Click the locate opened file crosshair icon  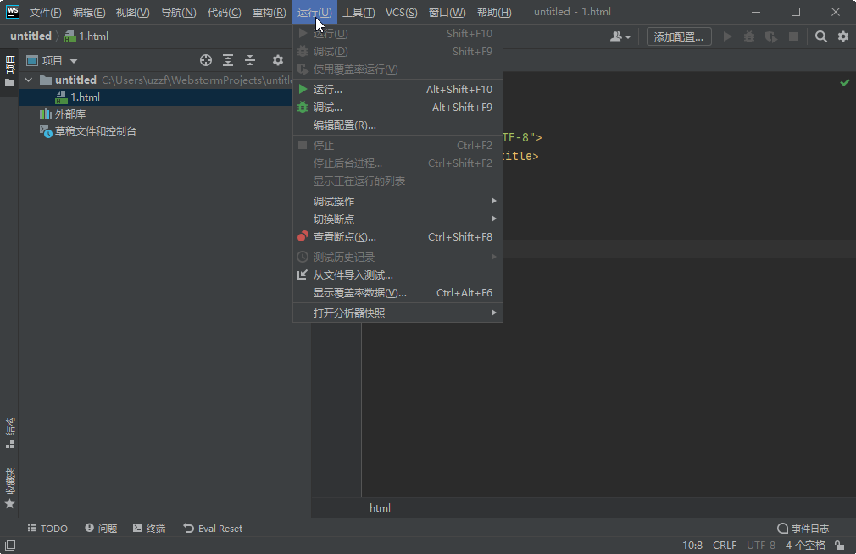[x=206, y=61]
